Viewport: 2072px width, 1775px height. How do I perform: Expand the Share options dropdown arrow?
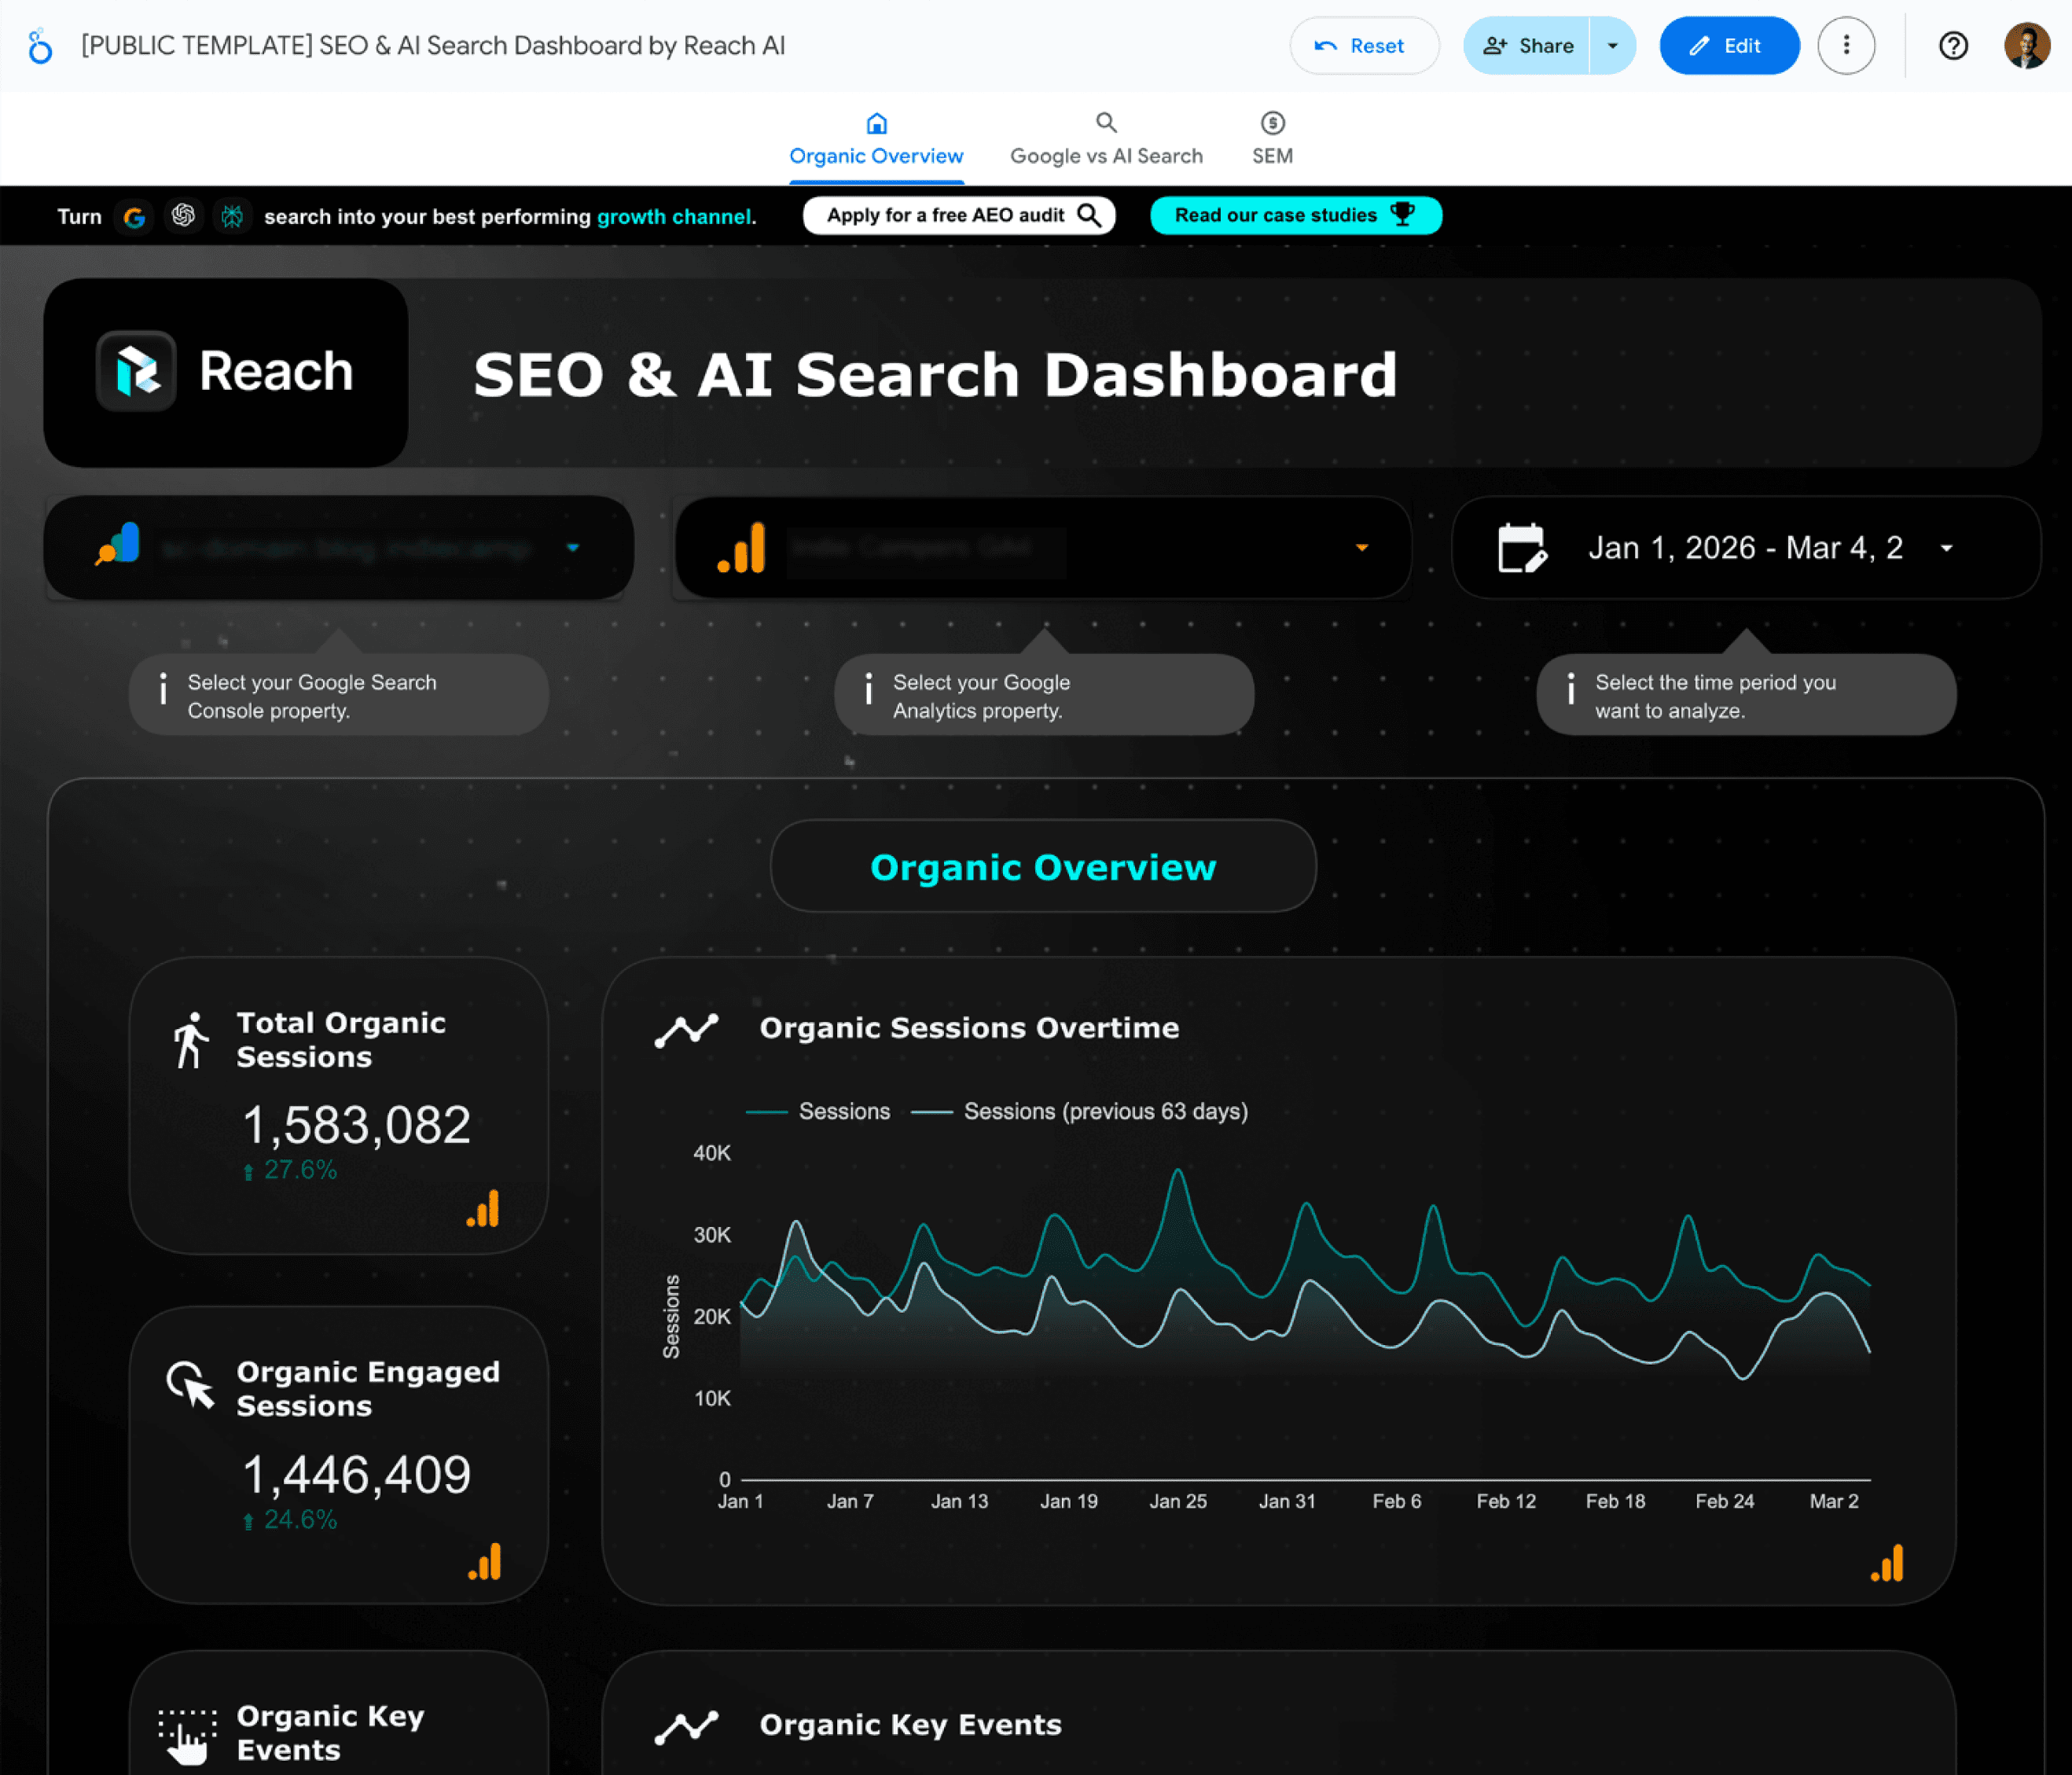[x=1612, y=46]
